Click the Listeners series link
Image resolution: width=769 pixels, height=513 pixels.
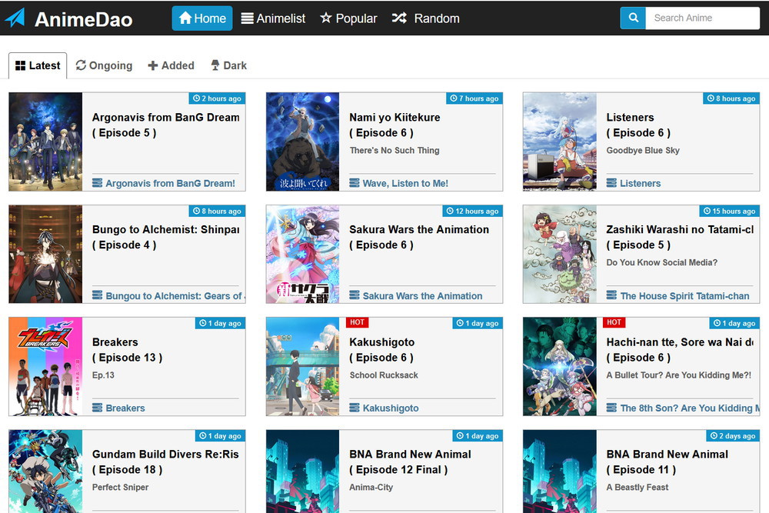coord(640,183)
